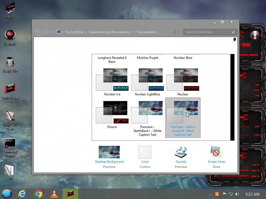Launch Internet Explorer from taskbar

22,194
